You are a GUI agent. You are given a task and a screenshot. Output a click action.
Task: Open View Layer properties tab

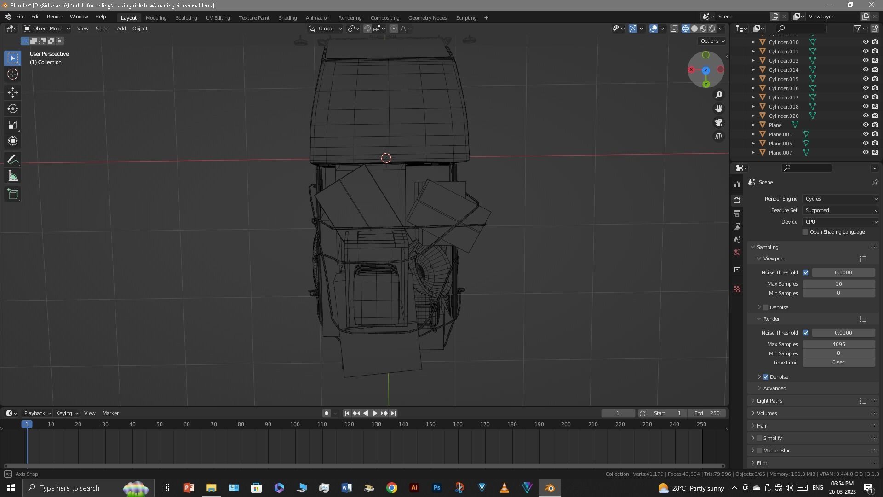737,226
